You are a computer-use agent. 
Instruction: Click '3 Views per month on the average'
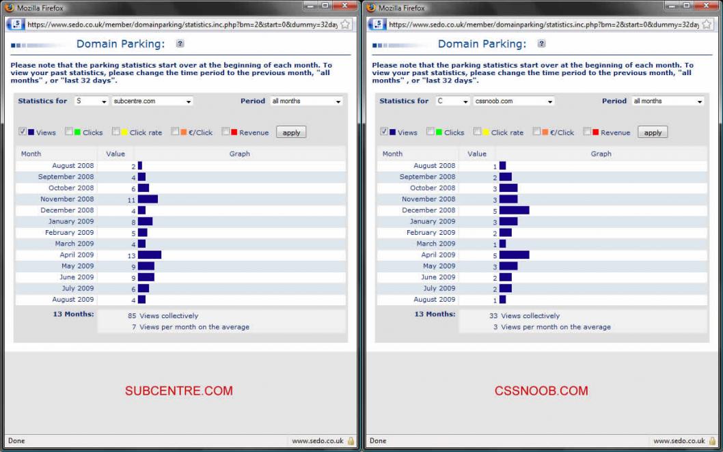[x=552, y=326]
